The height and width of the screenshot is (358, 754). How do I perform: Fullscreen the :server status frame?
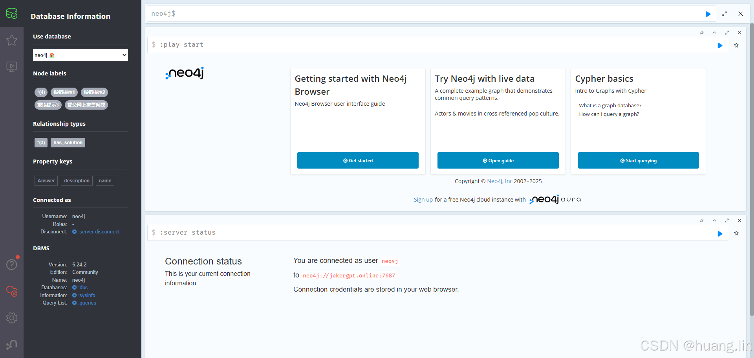click(727, 220)
